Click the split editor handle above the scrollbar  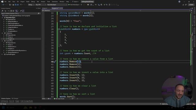[x=191, y=11]
